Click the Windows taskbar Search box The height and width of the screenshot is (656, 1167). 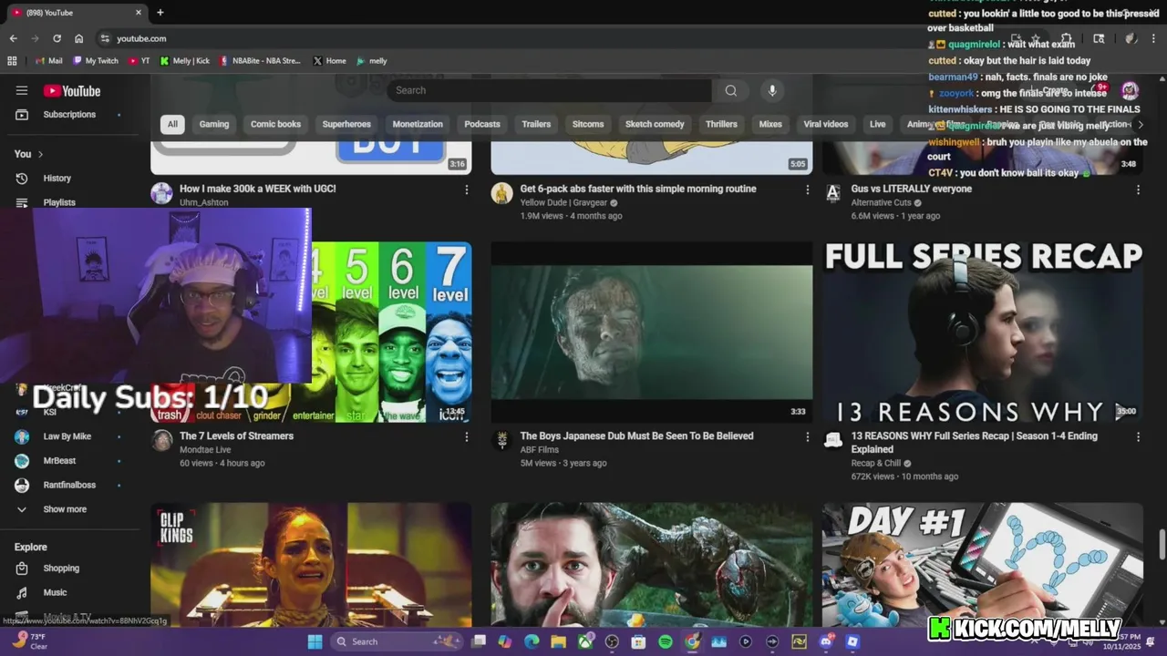point(397,641)
